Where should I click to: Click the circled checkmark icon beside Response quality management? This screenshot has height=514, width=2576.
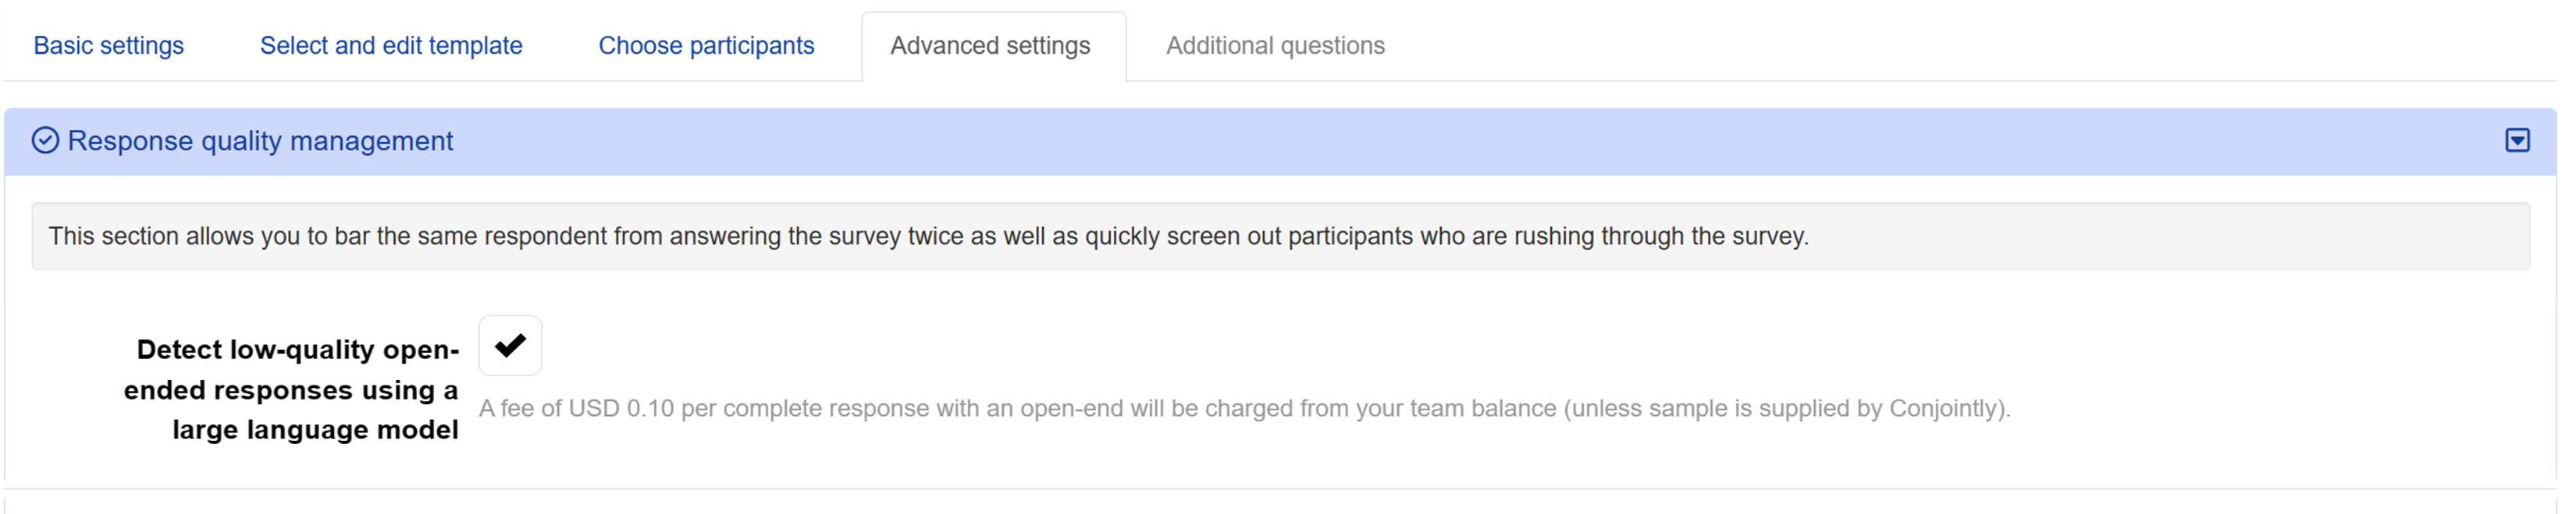pos(45,141)
